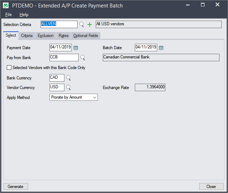This screenshot has height=193, width=228.
Task: Switch to the Criteria tab
Action: coord(27,36)
